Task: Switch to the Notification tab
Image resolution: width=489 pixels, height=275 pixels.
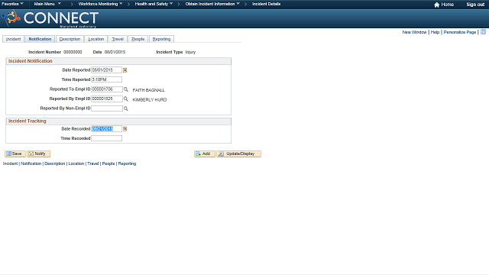Action: [40, 39]
